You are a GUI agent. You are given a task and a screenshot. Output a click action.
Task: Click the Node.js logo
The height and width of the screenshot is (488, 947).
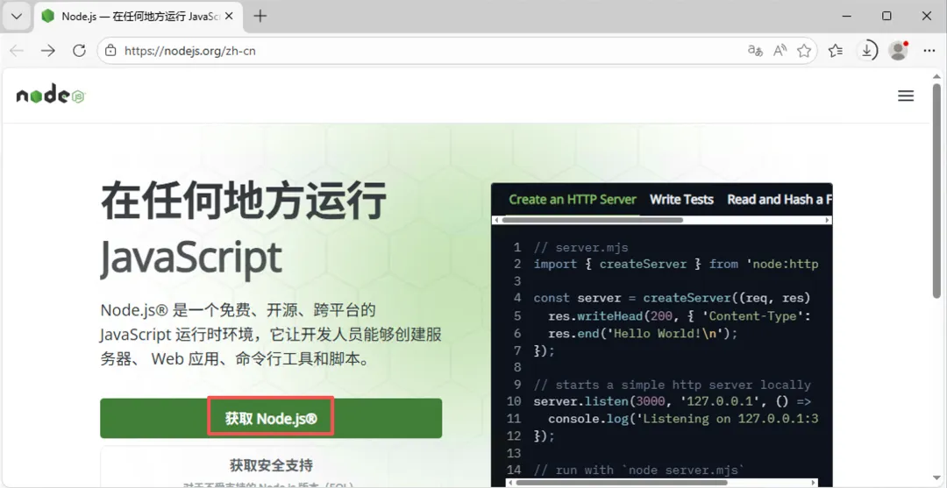point(51,94)
